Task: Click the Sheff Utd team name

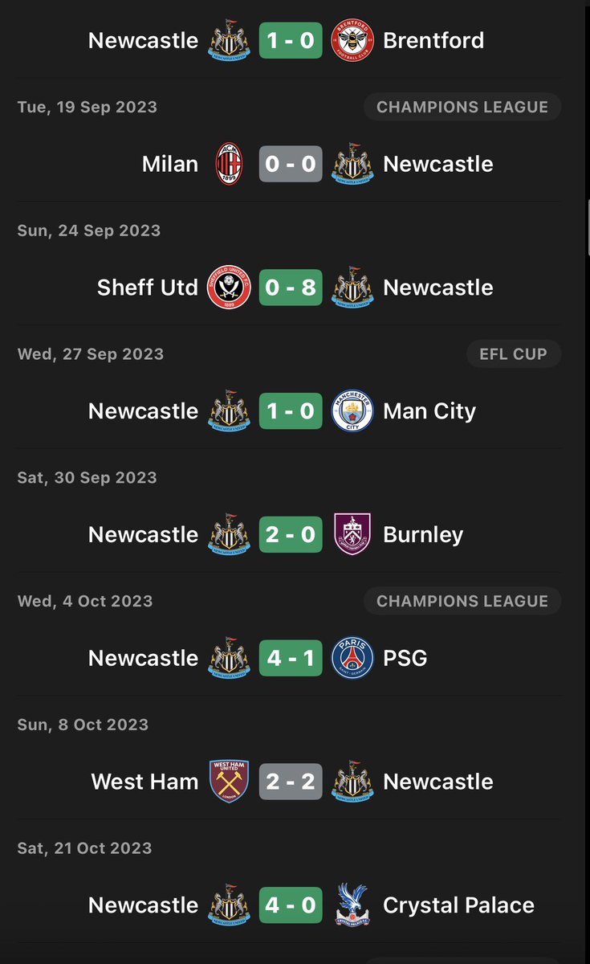Action: click(147, 288)
